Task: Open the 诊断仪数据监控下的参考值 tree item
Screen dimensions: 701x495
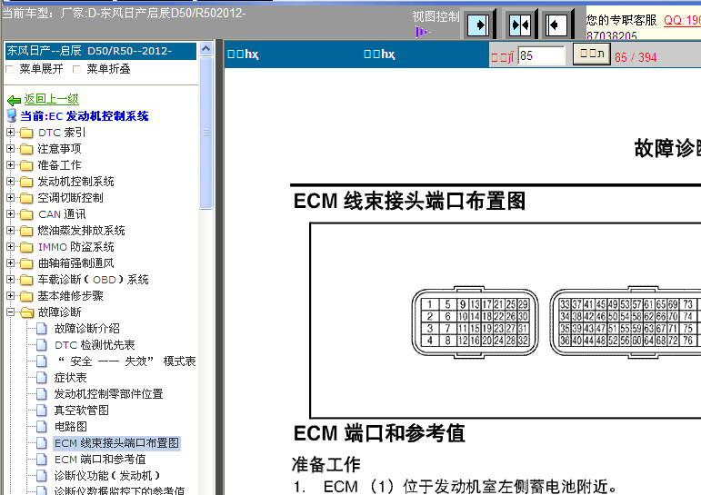Action: pyautogui.click(x=119, y=490)
